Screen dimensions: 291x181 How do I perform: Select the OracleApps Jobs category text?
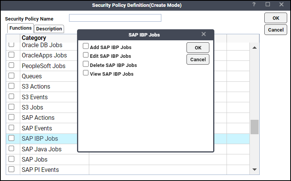pyautogui.click(x=44, y=56)
